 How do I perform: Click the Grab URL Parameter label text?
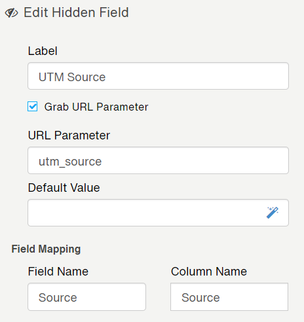[96, 107]
